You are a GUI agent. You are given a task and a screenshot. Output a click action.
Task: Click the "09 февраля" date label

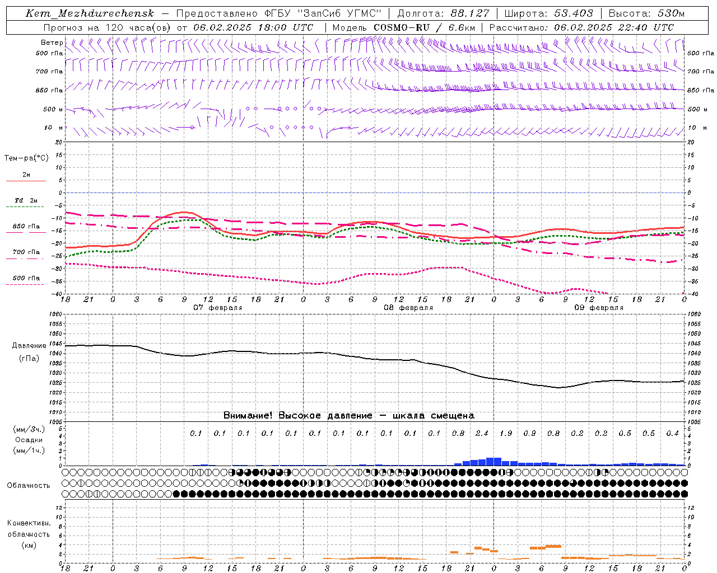[x=598, y=308]
